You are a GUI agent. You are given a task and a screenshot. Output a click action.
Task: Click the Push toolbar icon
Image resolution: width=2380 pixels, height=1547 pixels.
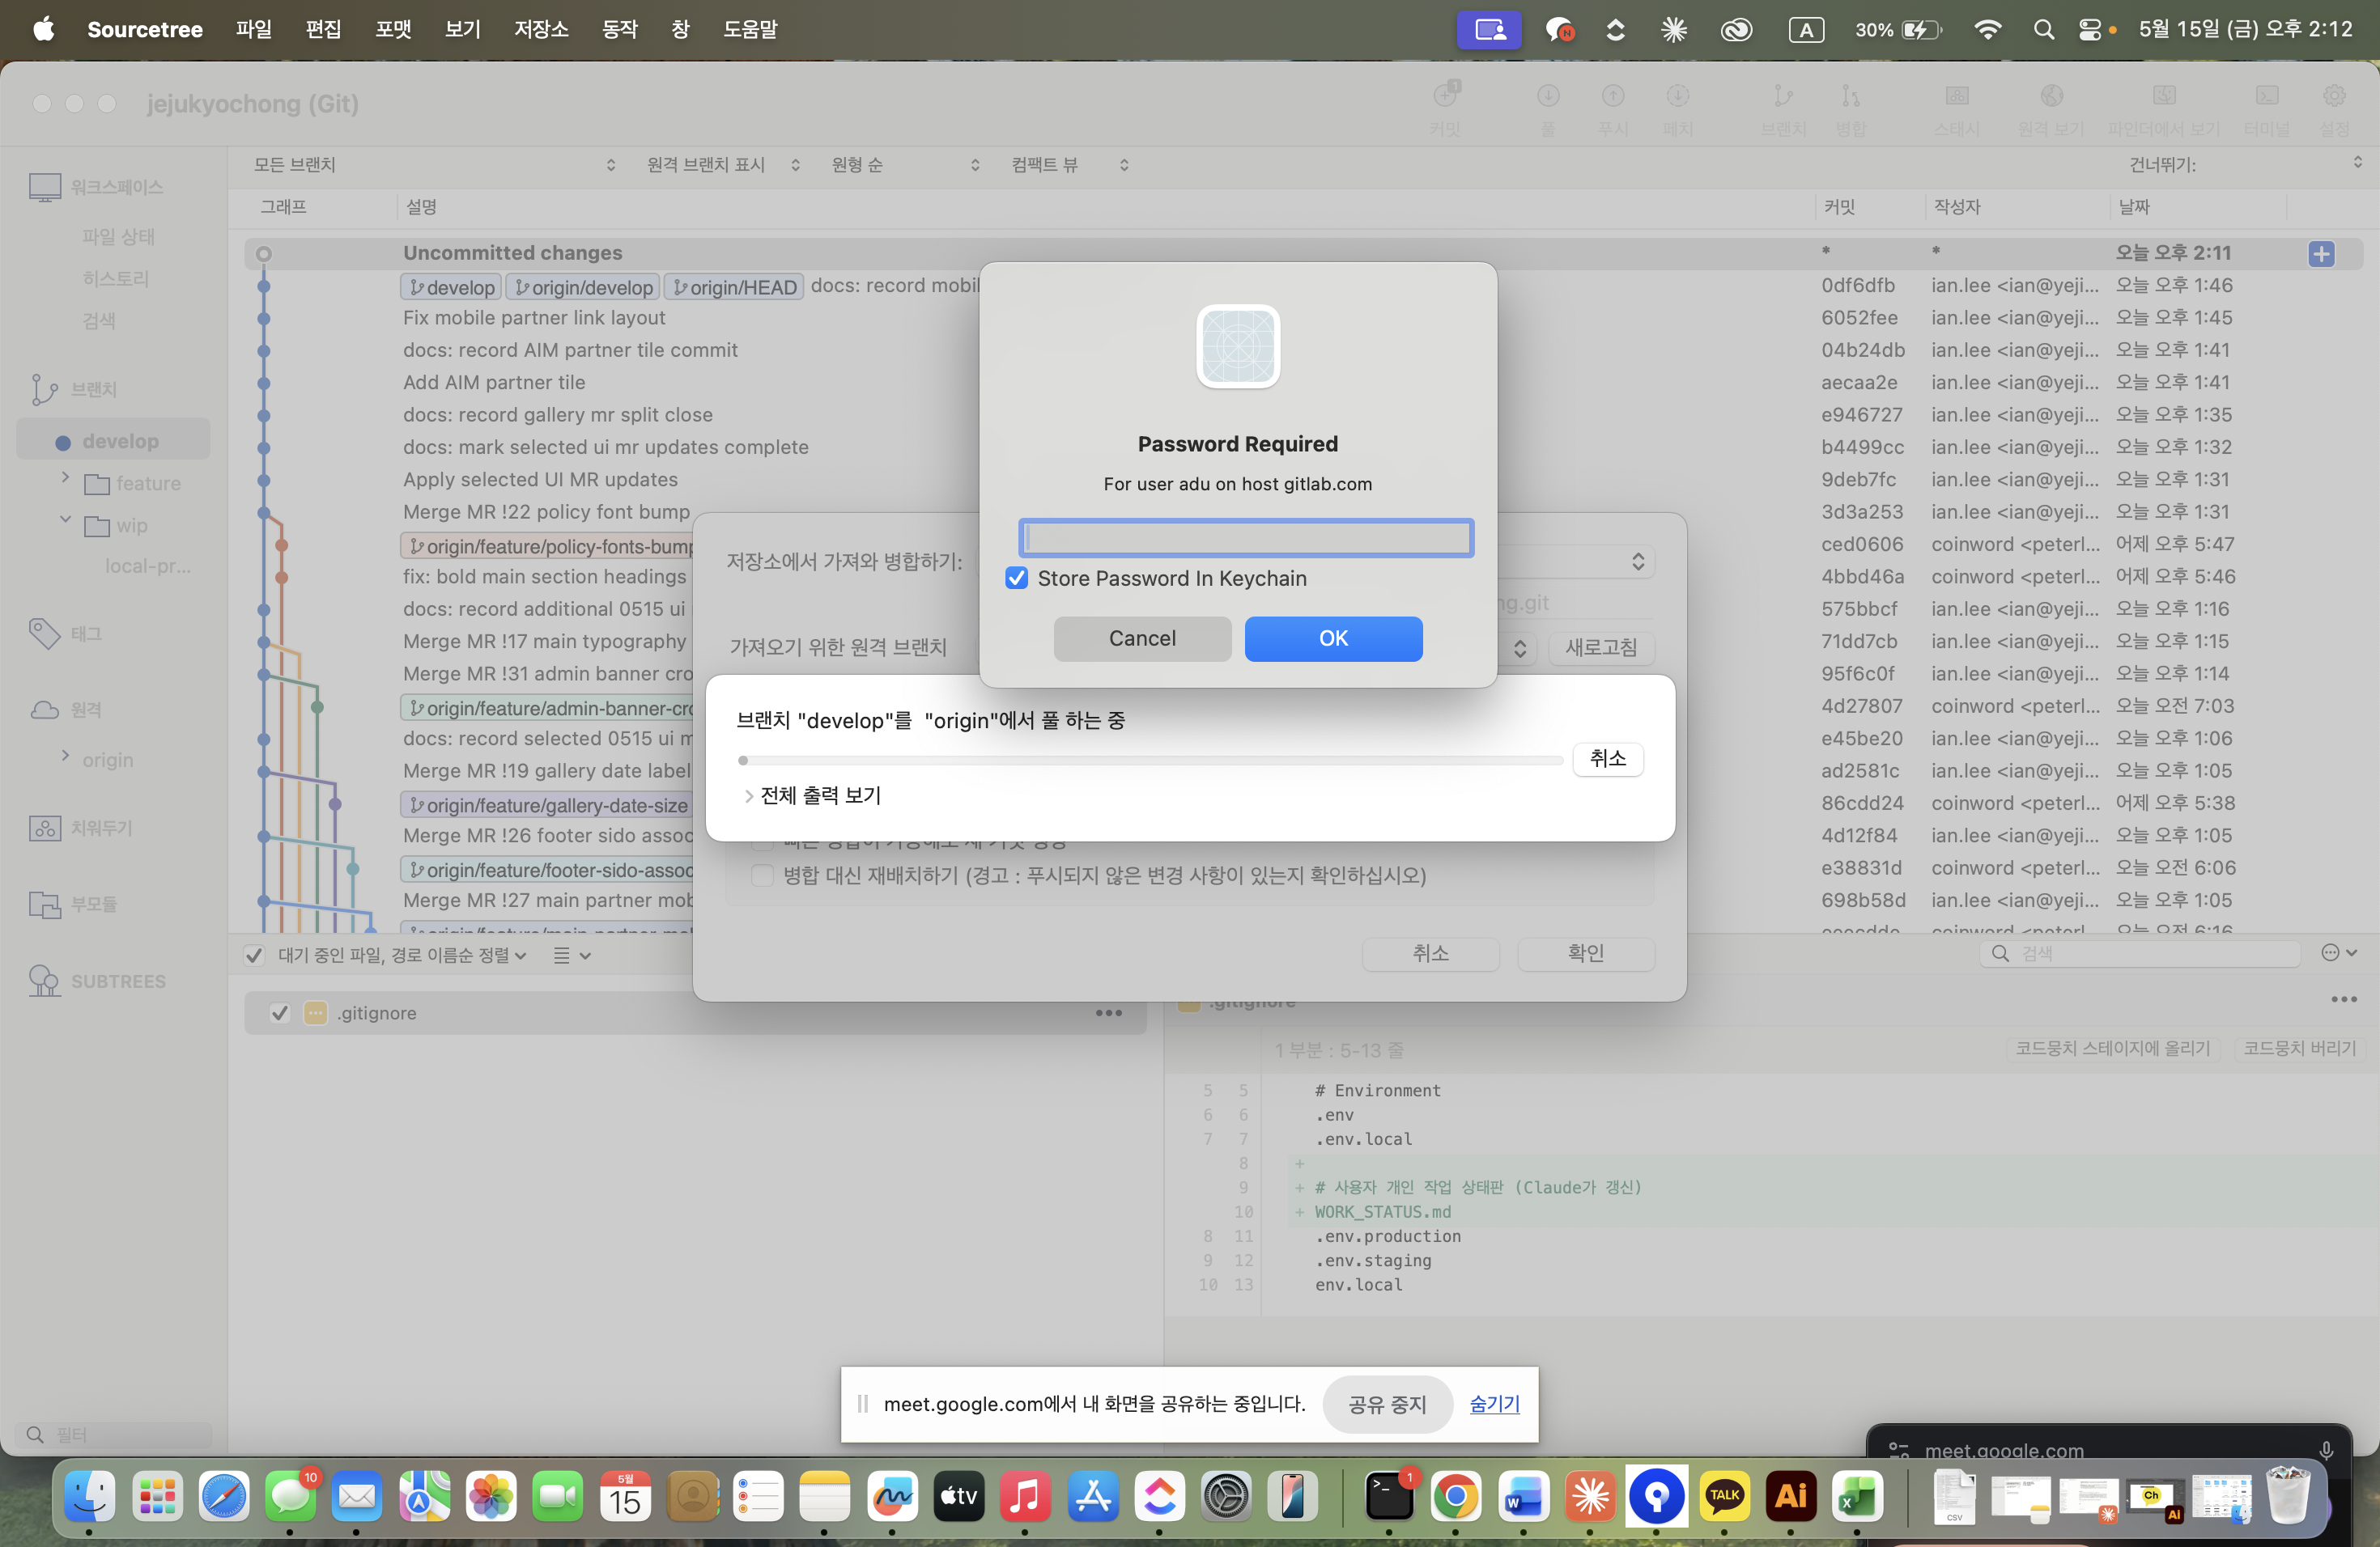coord(1613,108)
